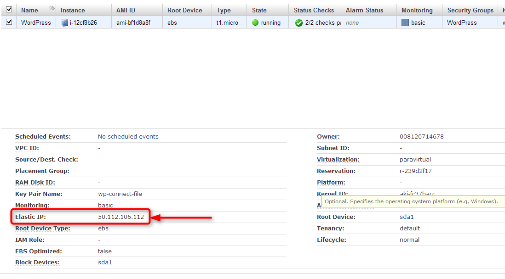
Task: Click the instance icon beside i-12cf8b26
Action: pos(65,22)
